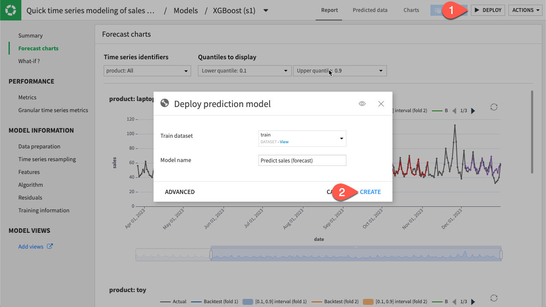Open the Charts tab
This screenshot has height=307, width=546.
click(410, 10)
